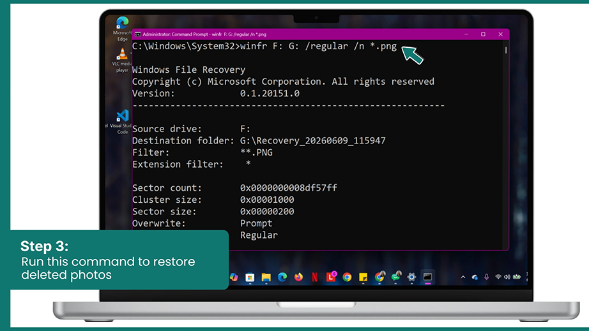The width and height of the screenshot is (589, 331).
Task: Show hidden system tray icons
Action: [463, 277]
